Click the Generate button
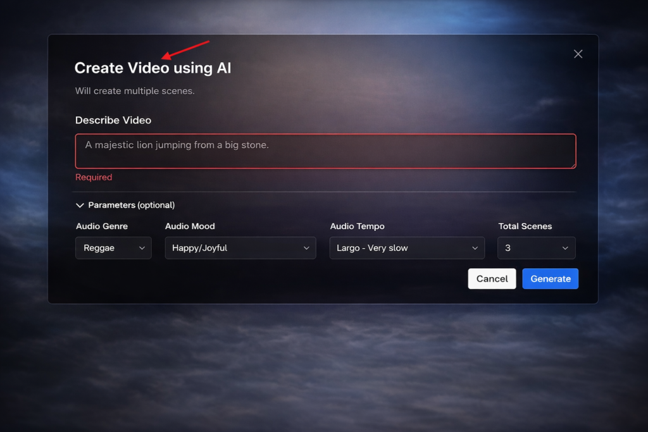The image size is (648, 432). pos(550,278)
